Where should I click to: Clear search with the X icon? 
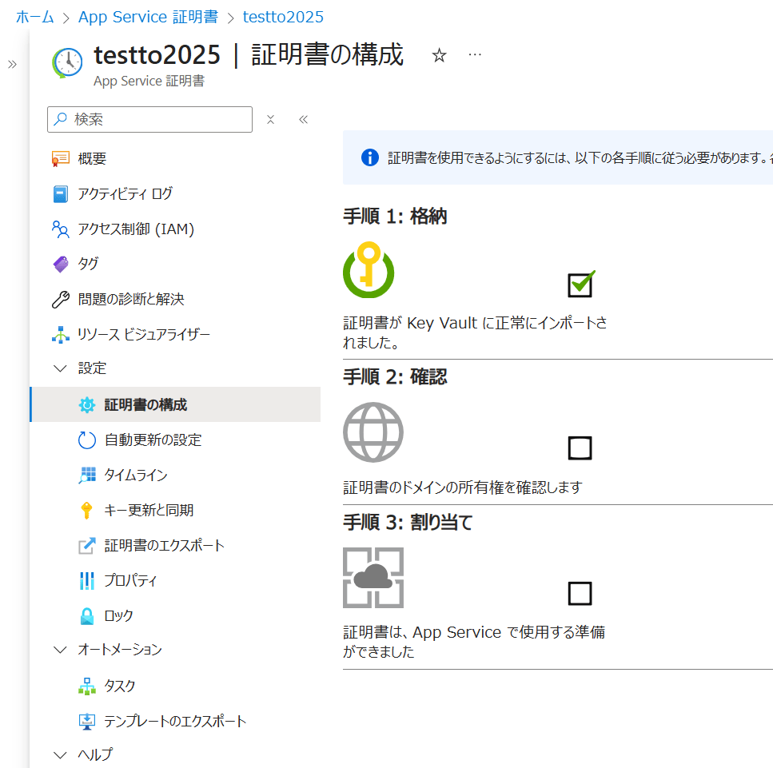tap(270, 120)
